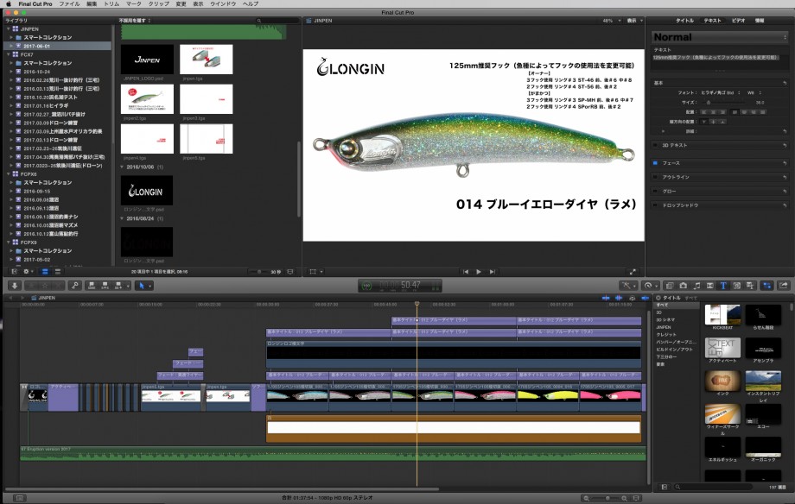Open the Keyword Editor key icon
The width and height of the screenshot is (795, 504).
(75, 286)
